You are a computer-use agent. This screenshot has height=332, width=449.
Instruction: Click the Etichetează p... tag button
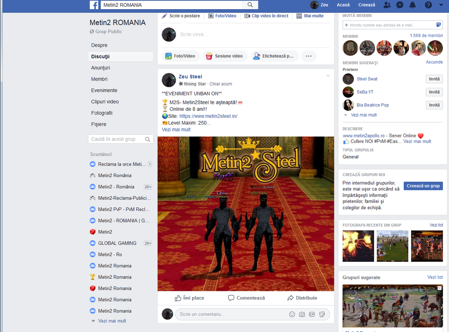tap(274, 56)
